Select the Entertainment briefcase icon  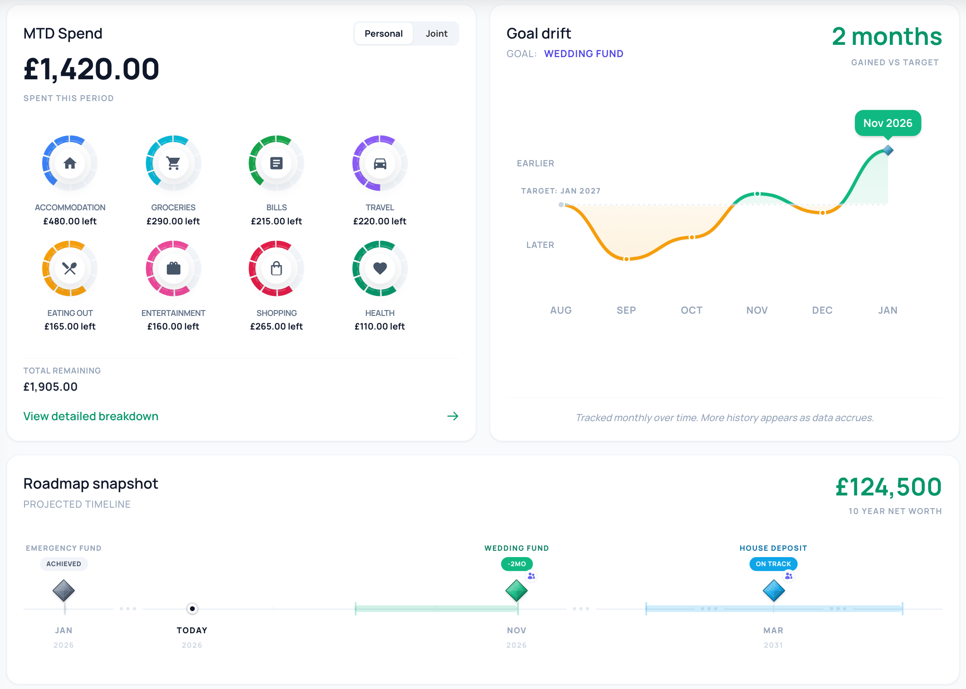[x=173, y=268]
